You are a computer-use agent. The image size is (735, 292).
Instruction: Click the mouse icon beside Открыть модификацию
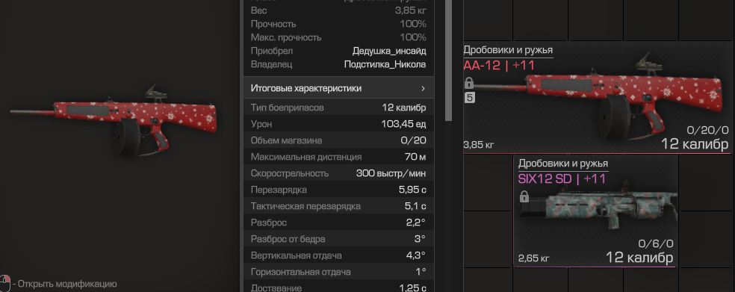click(x=5, y=284)
